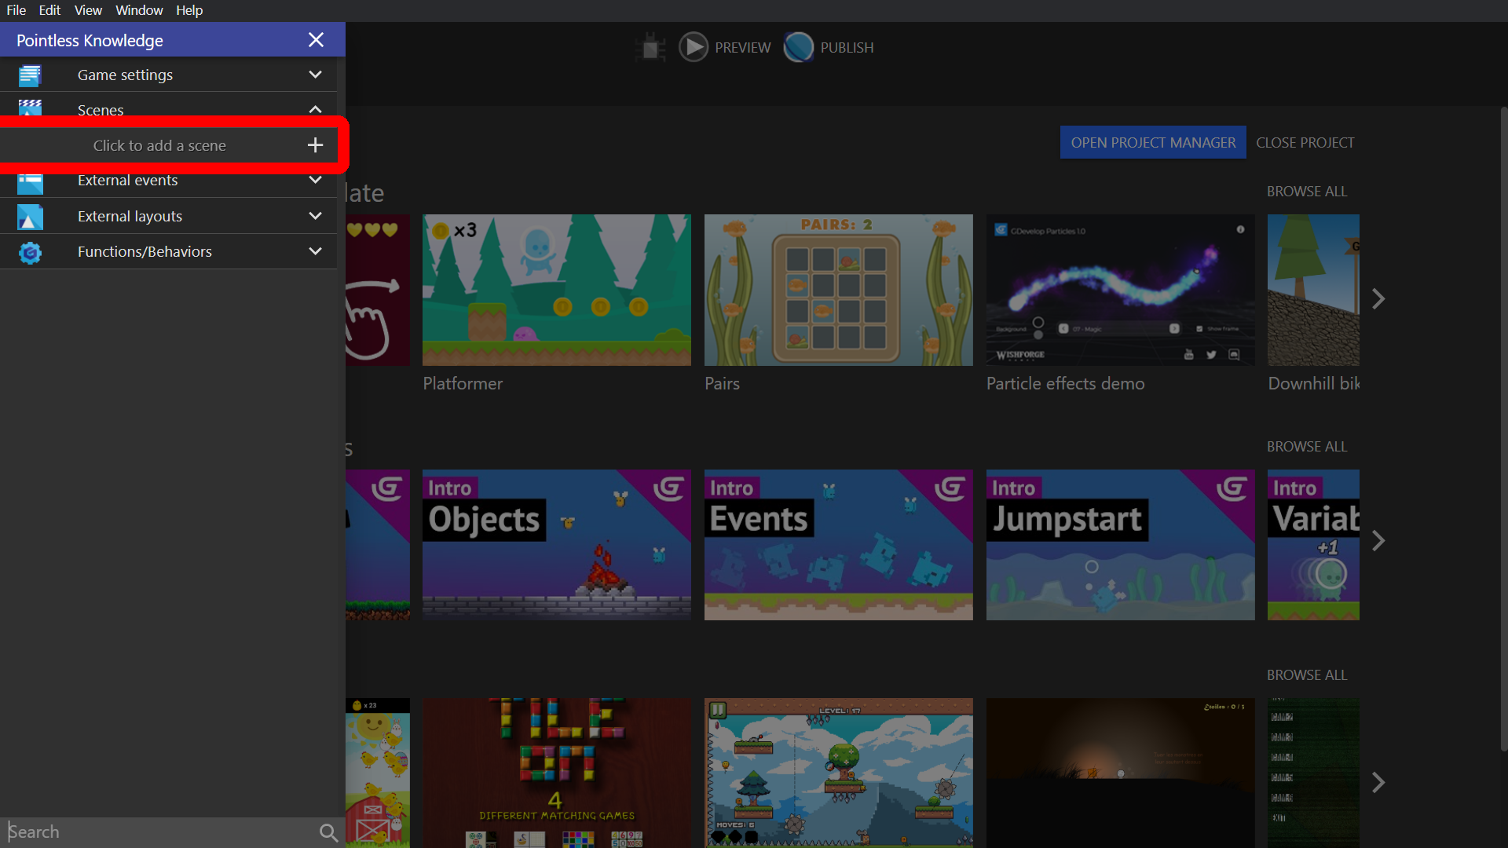Expand the Functions/Behaviors section
The height and width of the screenshot is (848, 1508).
pyautogui.click(x=315, y=251)
